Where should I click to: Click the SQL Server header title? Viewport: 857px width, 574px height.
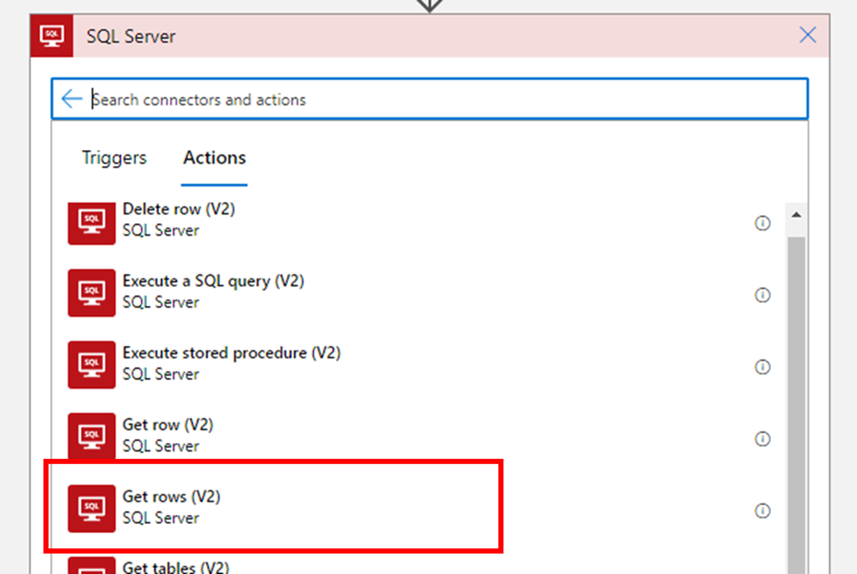(x=131, y=37)
